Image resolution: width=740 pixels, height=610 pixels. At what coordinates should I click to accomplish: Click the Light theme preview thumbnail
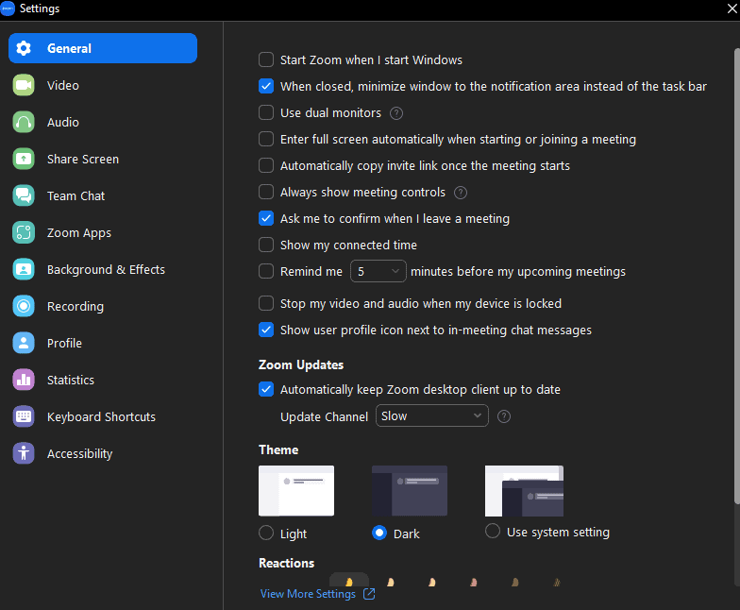[x=296, y=491]
